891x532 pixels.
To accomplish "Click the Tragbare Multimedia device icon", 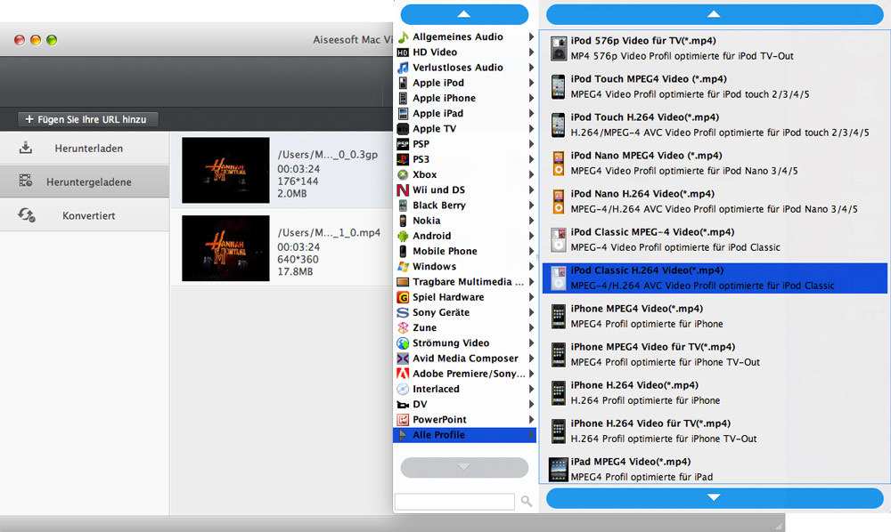I will (403, 282).
